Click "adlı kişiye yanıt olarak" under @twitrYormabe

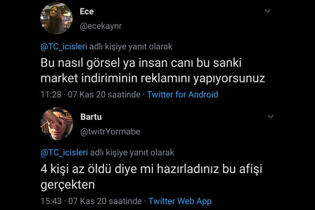coord(132,153)
